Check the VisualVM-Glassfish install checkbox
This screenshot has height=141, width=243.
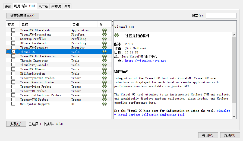click(13, 30)
